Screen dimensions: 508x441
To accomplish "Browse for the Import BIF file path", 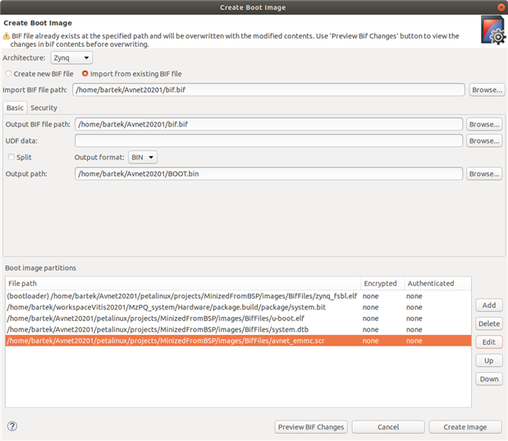I will click(x=485, y=90).
